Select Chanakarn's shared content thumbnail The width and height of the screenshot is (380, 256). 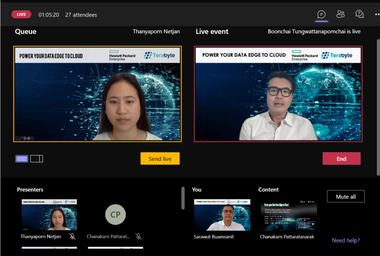tap(288, 215)
